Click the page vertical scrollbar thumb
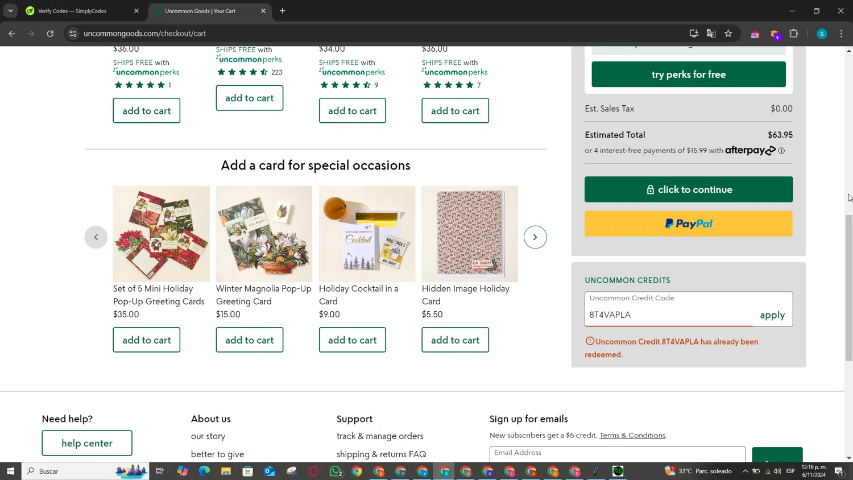 click(x=848, y=288)
